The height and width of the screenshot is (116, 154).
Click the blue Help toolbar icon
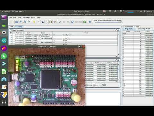pyautogui.click(x=90, y=22)
